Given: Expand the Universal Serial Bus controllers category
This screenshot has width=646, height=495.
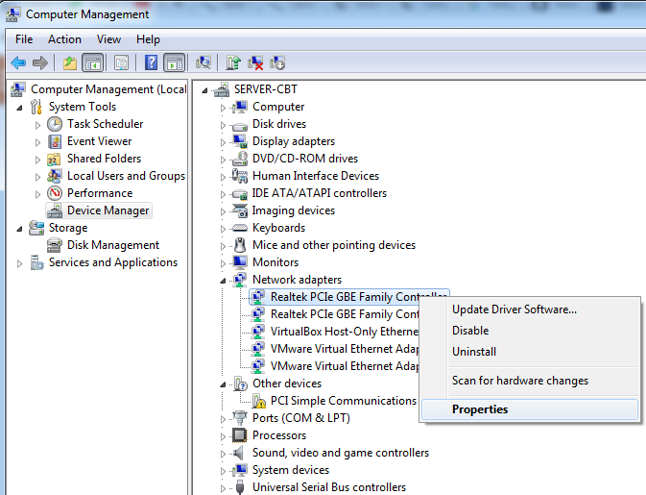Looking at the screenshot, I should click(x=223, y=489).
